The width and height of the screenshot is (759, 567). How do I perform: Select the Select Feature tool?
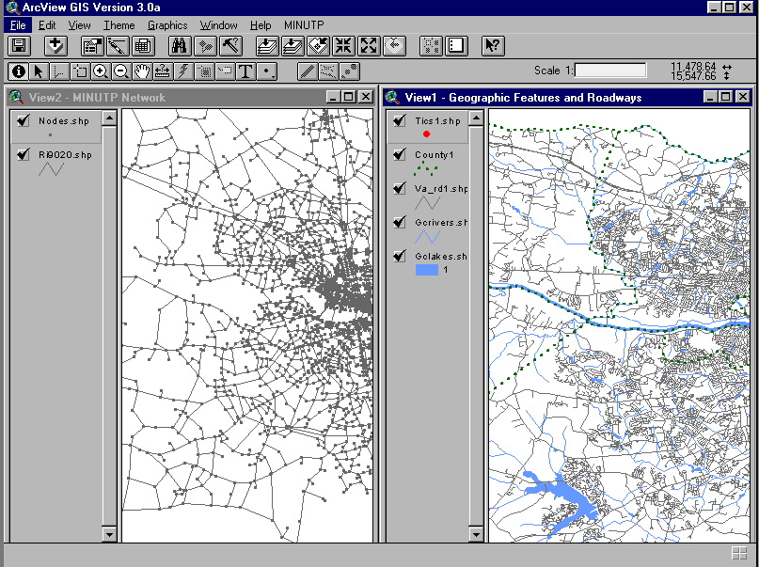point(80,71)
